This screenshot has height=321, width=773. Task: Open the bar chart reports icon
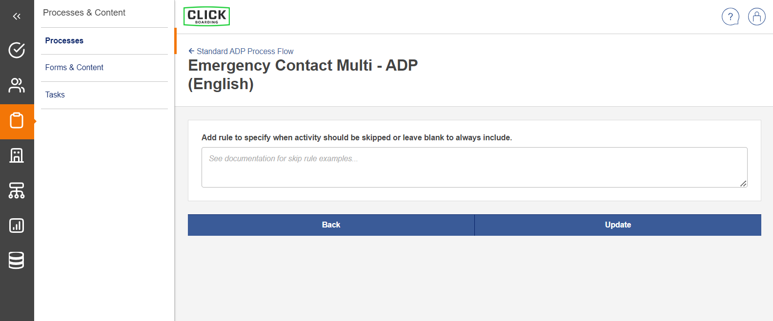pos(17,226)
